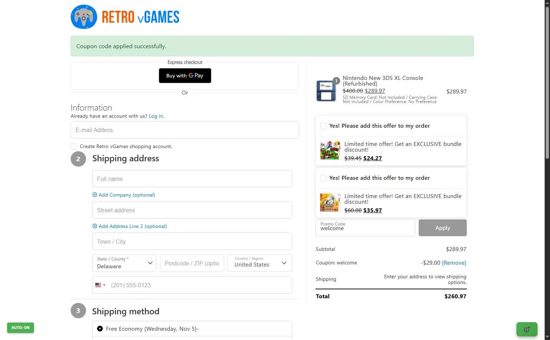Click the Subtotal $289.97 value
The width and height of the screenshot is (550, 340).
[x=456, y=249]
